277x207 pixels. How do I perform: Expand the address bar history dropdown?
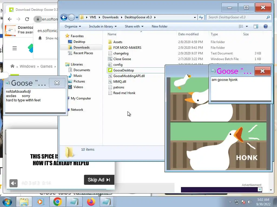195,17
